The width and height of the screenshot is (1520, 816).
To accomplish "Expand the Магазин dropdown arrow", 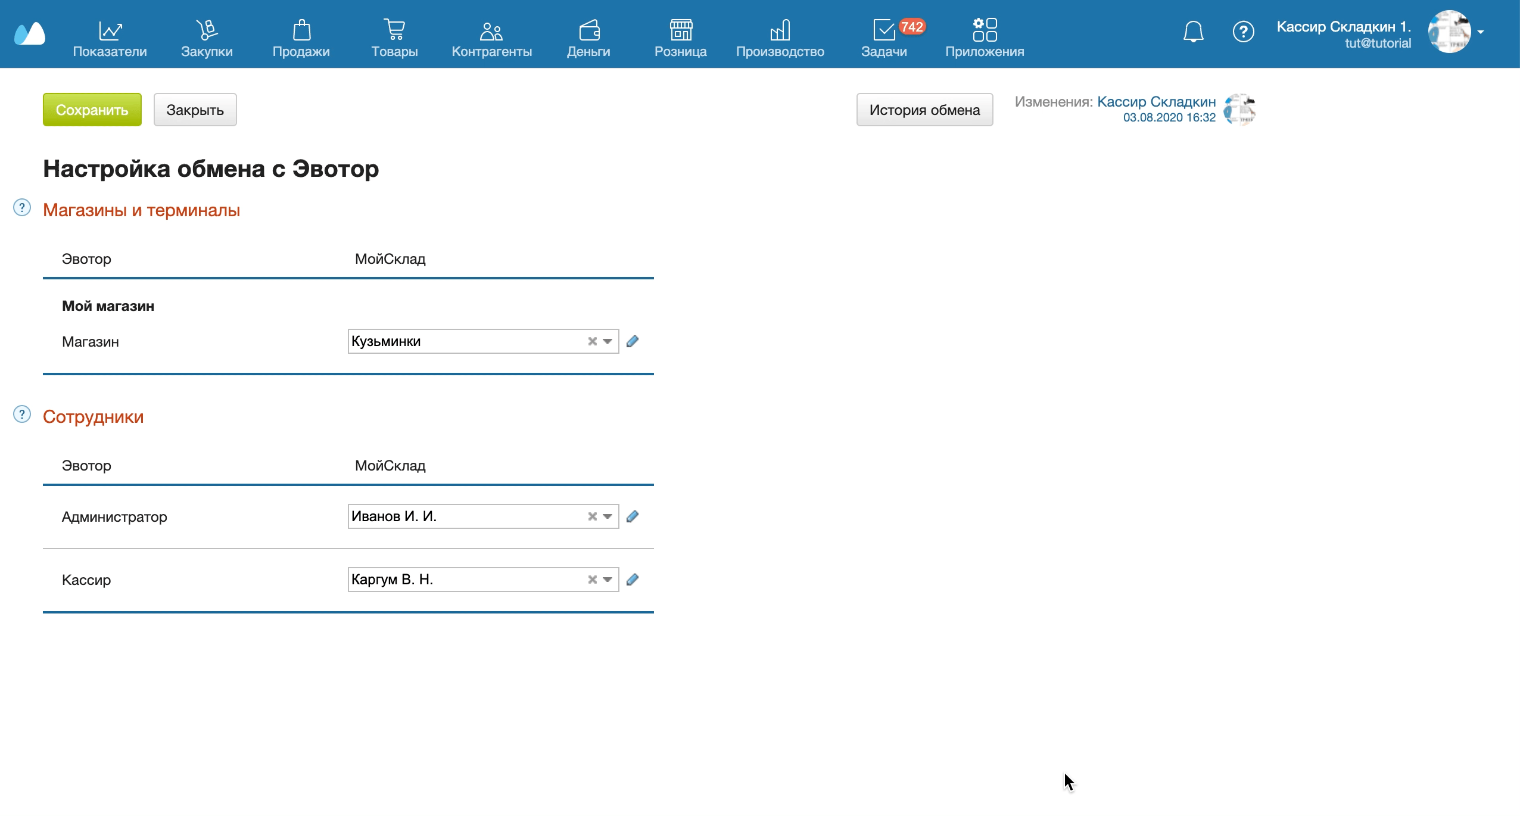I will [608, 341].
